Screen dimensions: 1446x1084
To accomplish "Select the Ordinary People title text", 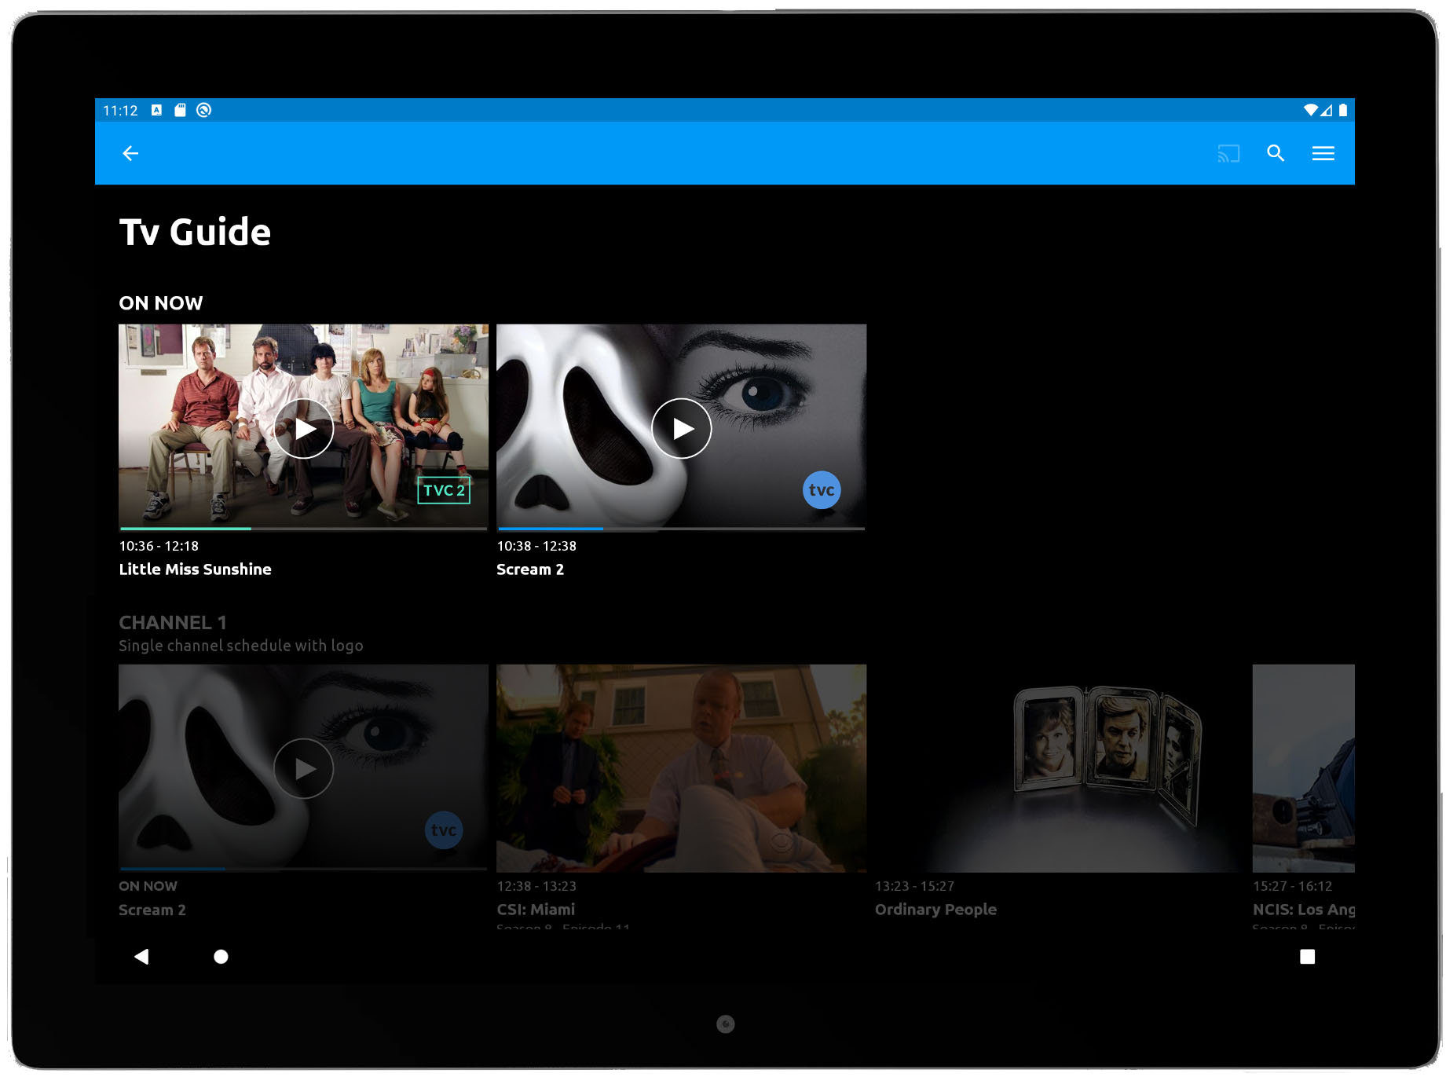I will tap(935, 910).
